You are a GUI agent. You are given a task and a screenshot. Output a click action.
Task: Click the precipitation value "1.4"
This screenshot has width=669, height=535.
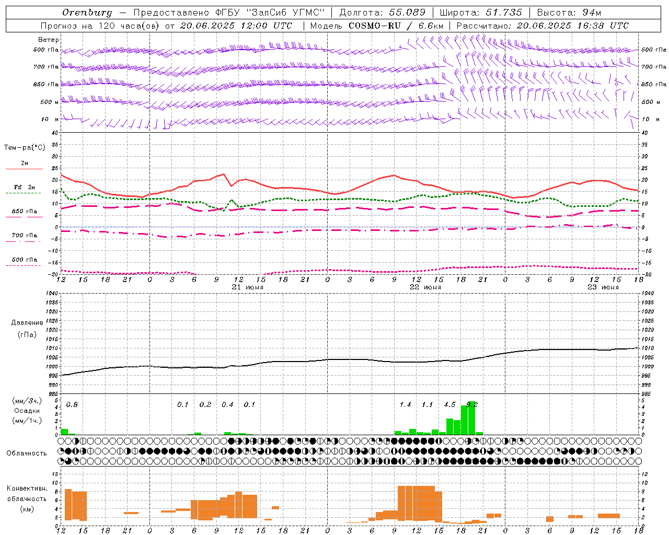(x=405, y=404)
